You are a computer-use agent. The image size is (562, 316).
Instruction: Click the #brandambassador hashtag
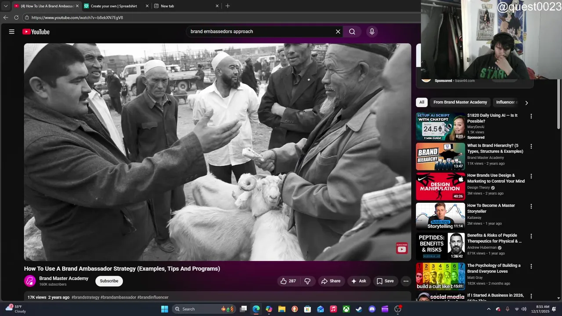pos(118,297)
